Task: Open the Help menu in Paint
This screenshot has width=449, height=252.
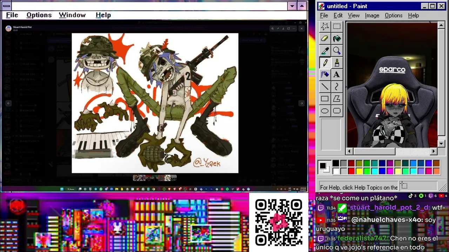Action: 413,15
